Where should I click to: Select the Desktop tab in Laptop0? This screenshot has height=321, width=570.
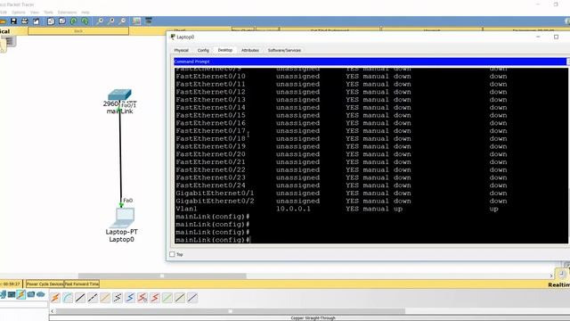225,50
